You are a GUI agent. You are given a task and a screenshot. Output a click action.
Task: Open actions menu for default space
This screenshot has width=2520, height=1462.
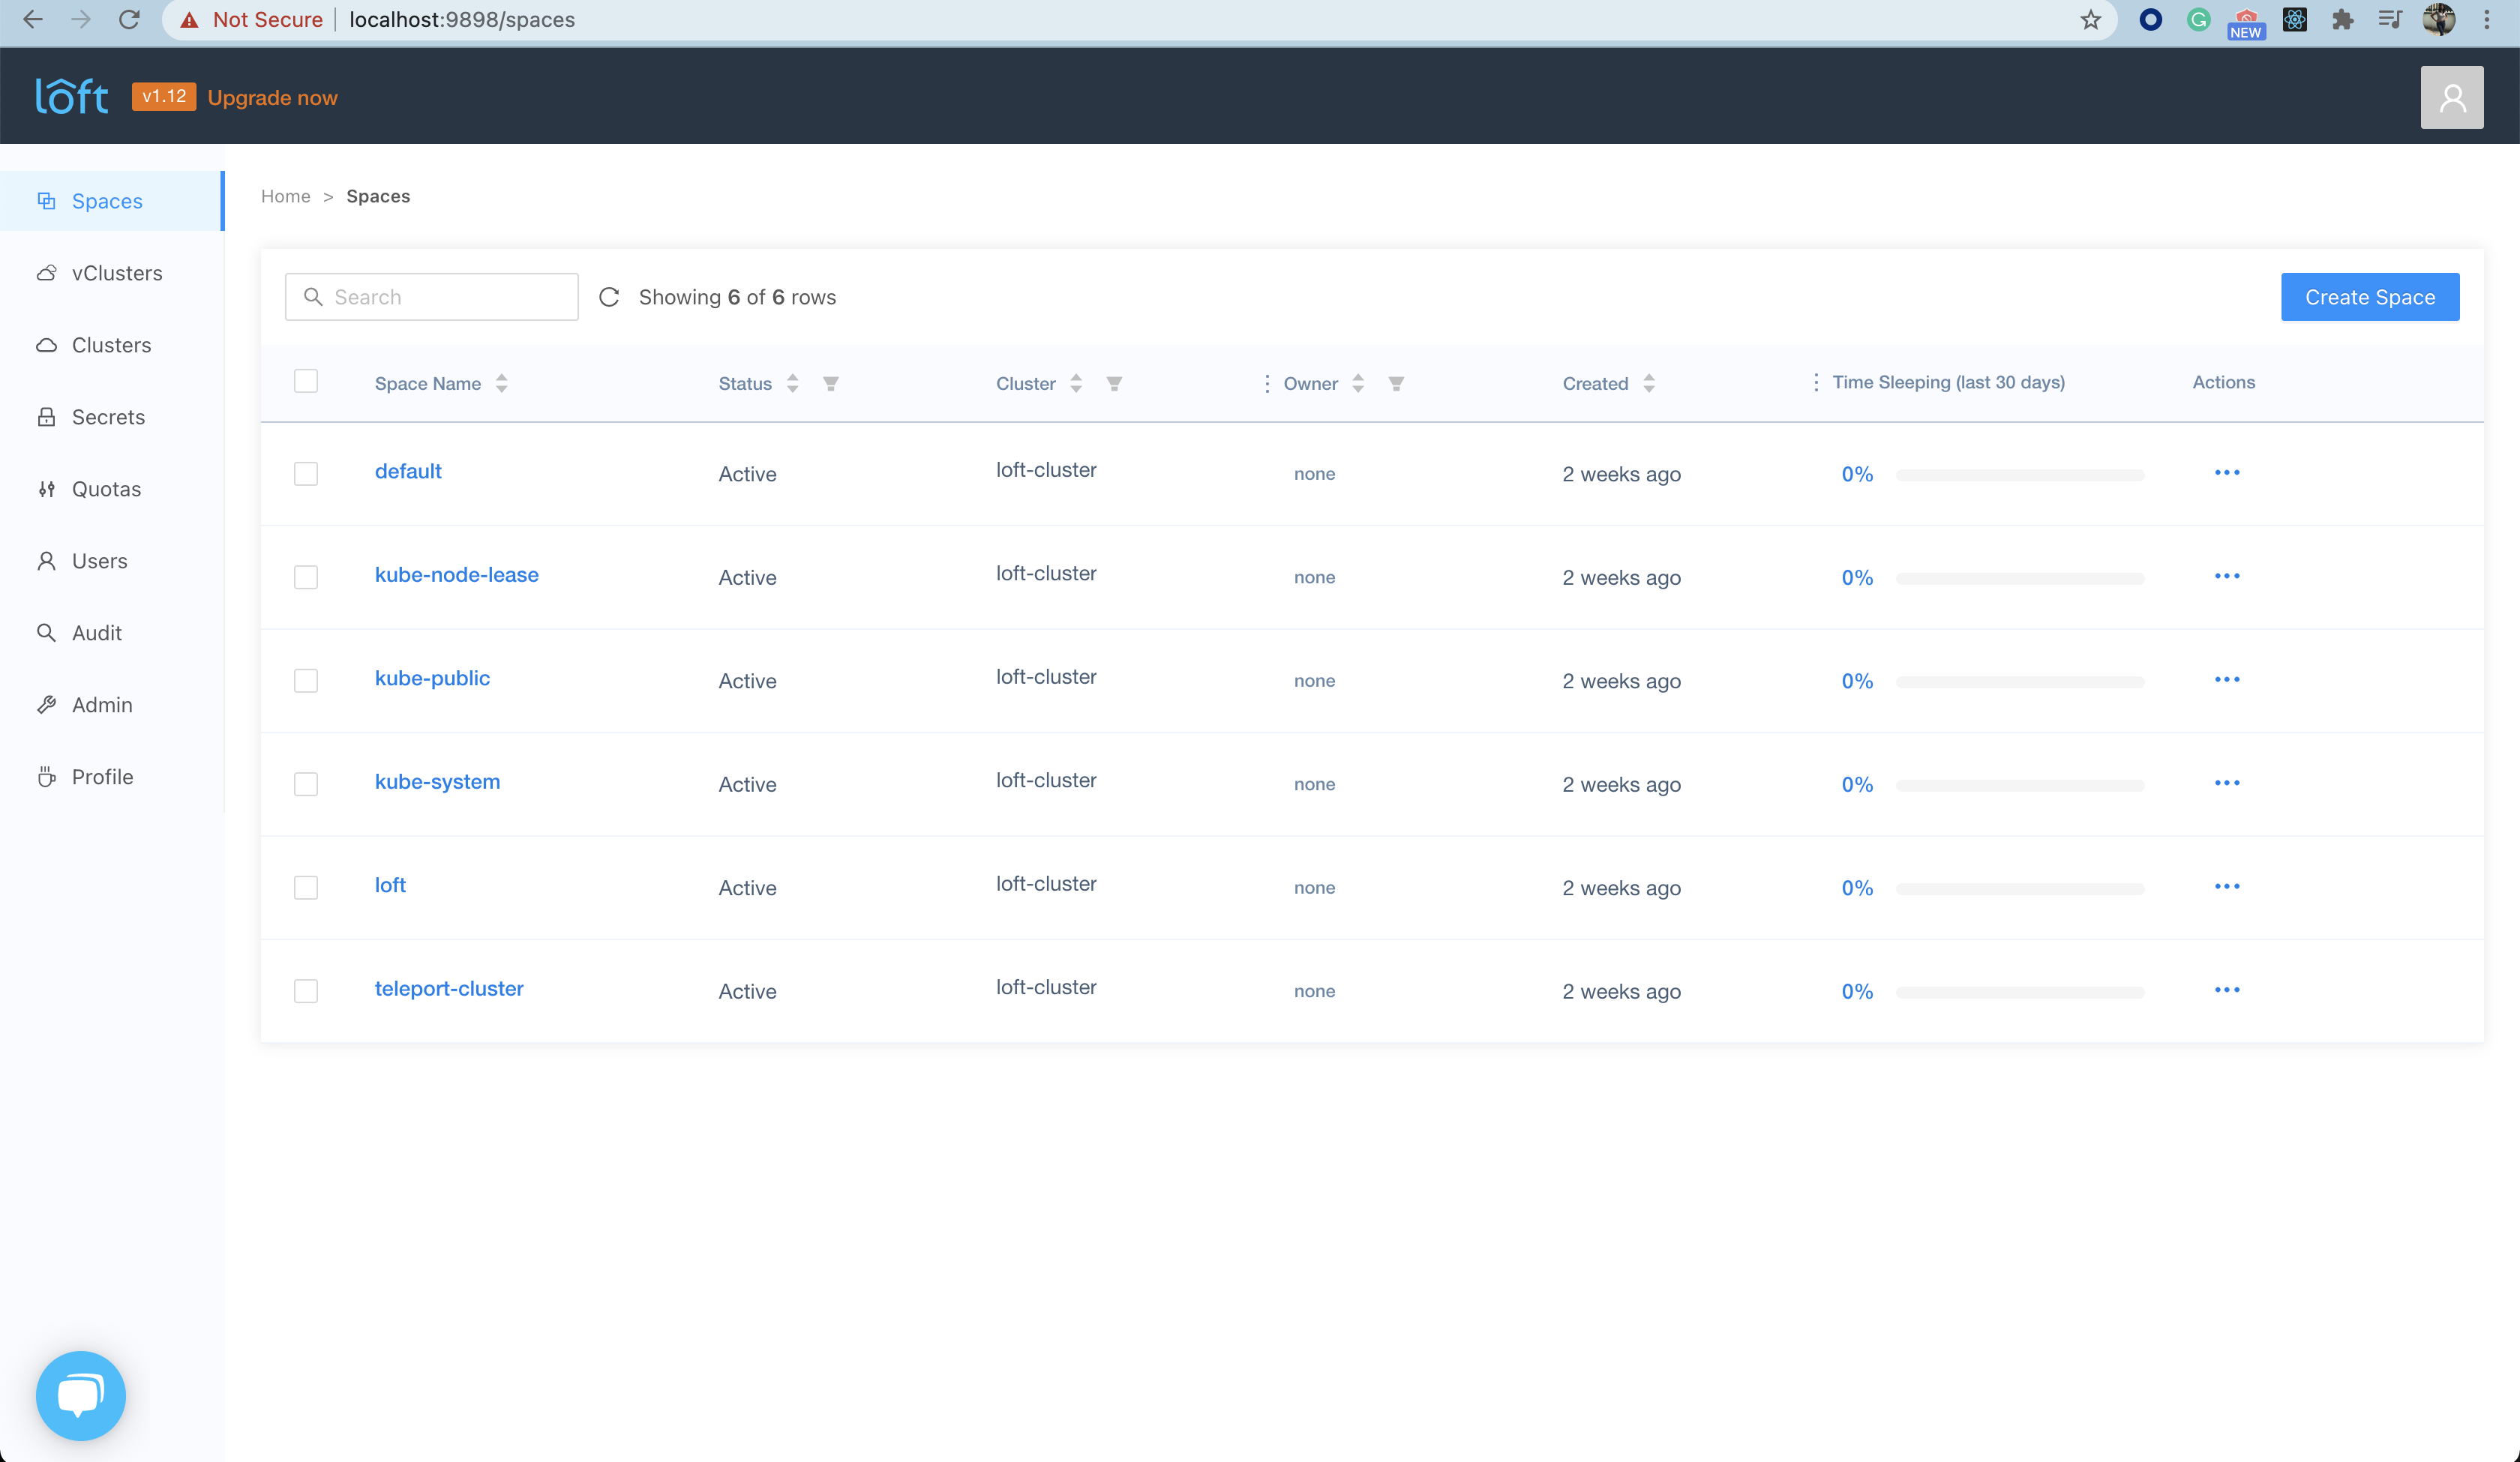(x=2226, y=472)
